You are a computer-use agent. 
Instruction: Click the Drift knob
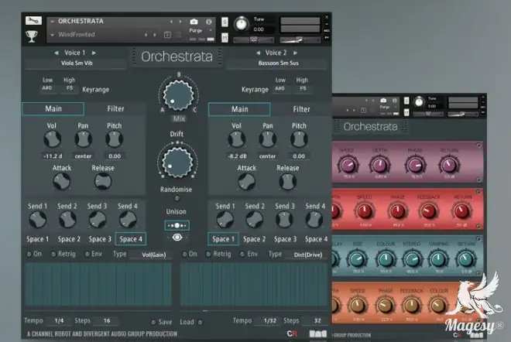[177, 162]
